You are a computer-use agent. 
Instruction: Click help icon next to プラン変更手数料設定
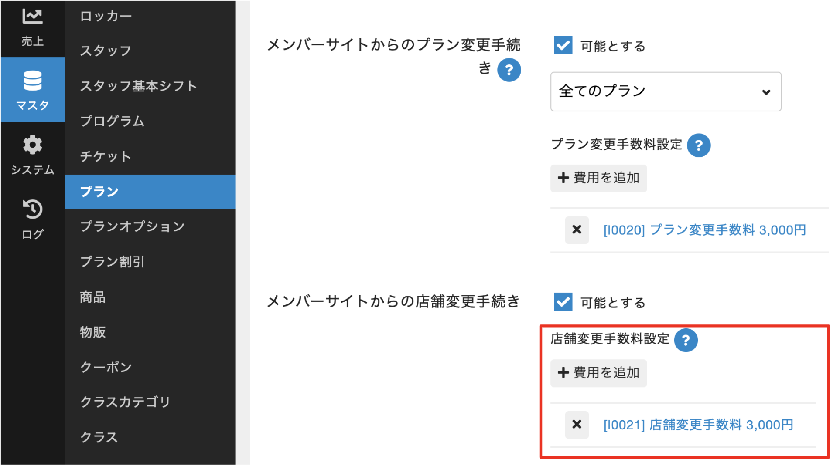(698, 145)
